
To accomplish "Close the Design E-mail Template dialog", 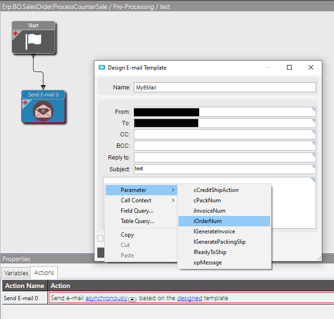I will click(311, 67).
